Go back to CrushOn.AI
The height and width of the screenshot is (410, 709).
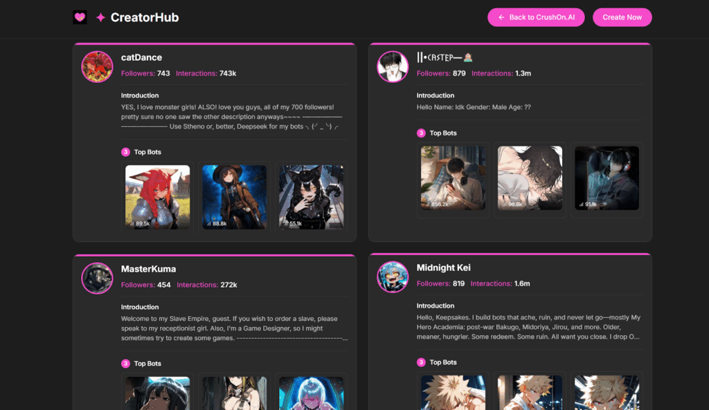pos(536,17)
